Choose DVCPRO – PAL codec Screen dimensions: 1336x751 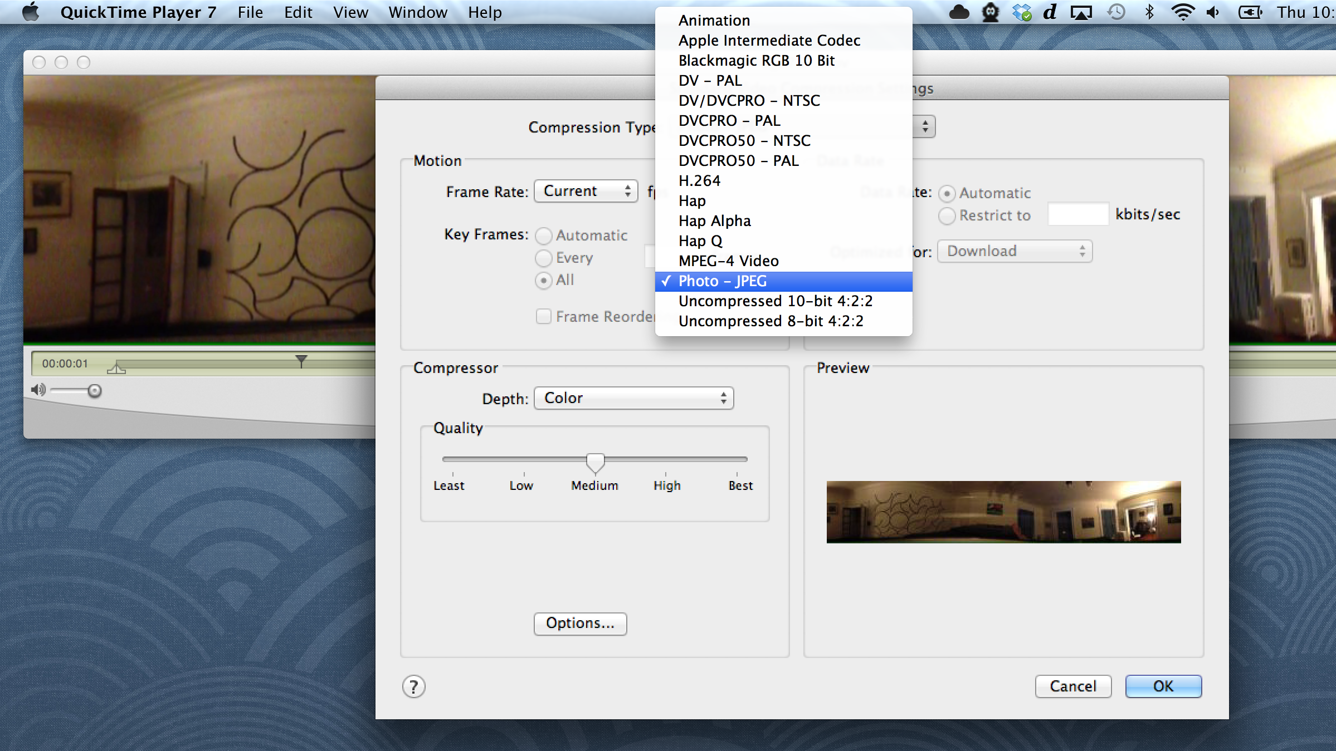pyautogui.click(x=783, y=121)
